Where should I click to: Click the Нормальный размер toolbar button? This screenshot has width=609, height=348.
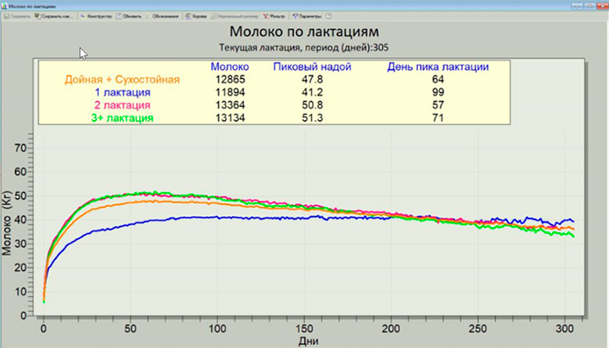(235, 17)
